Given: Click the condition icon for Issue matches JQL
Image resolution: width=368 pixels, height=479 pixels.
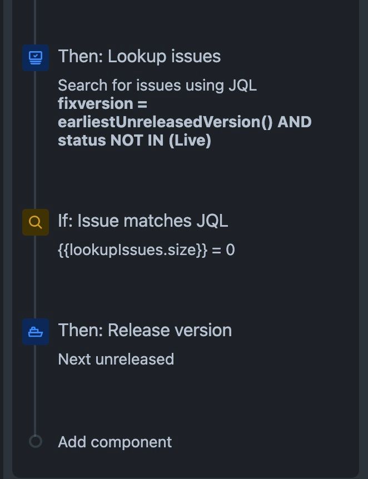Looking at the screenshot, I should tap(36, 222).
